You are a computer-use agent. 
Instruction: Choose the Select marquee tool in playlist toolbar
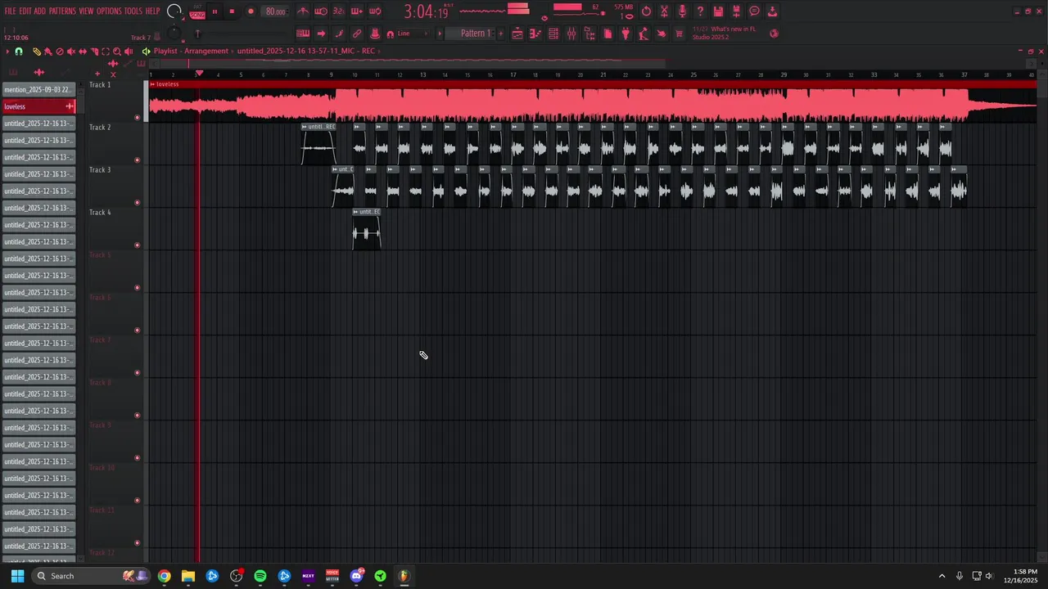pos(106,52)
